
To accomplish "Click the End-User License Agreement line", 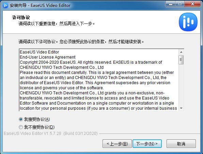I will pos(47,57).
